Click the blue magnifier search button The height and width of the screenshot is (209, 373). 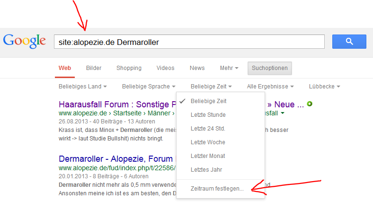[x=349, y=42]
